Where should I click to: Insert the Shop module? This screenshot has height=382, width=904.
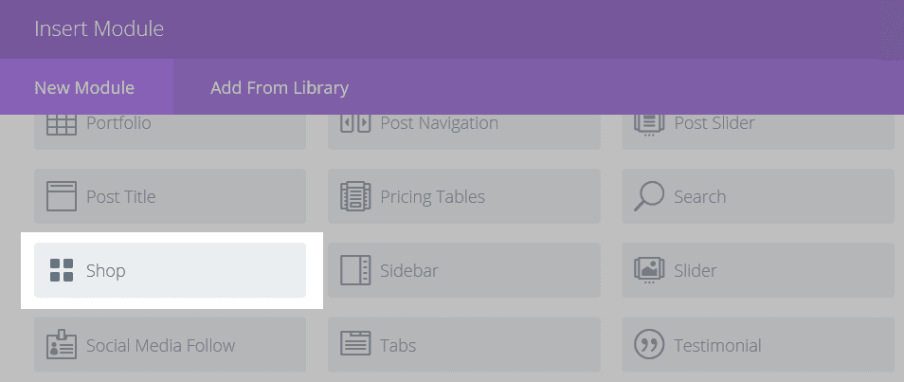click(x=171, y=270)
